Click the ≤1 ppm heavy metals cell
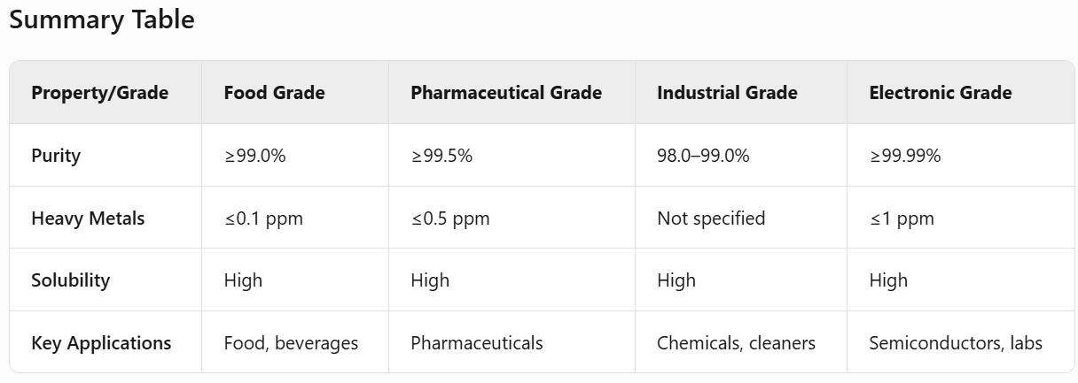Screen dimensions: 1078x383 [902, 218]
